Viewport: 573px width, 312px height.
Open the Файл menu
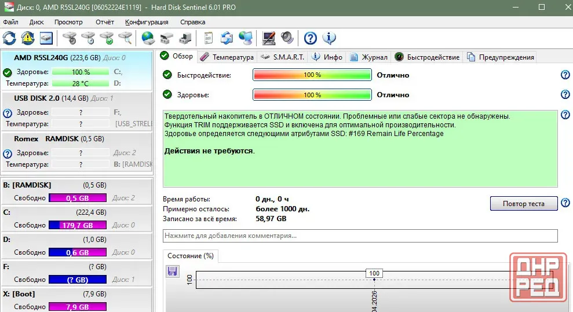click(10, 22)
